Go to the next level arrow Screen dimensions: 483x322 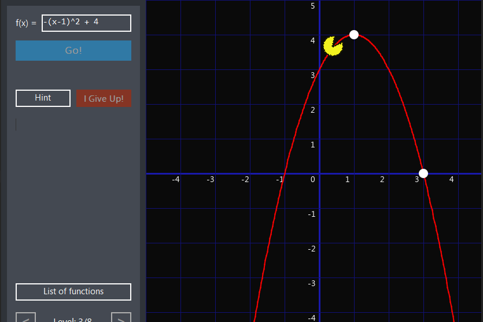[x=121, y=318]
